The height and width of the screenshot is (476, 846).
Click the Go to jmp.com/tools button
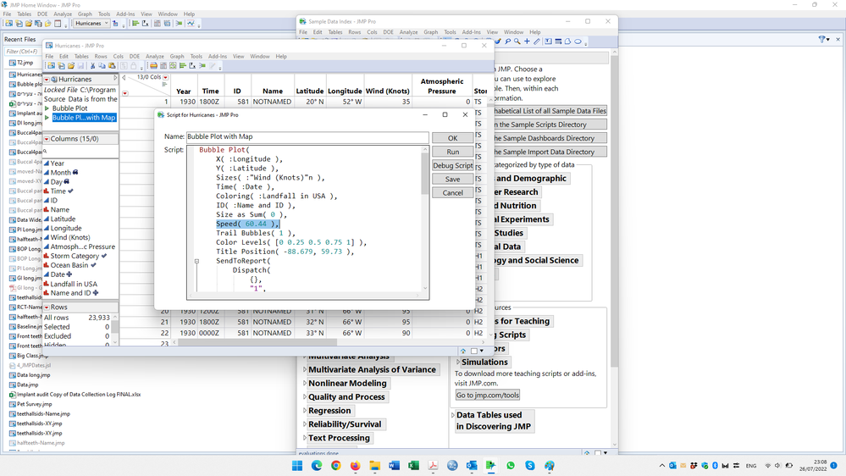pyautogui.click(x=488, y=395)
